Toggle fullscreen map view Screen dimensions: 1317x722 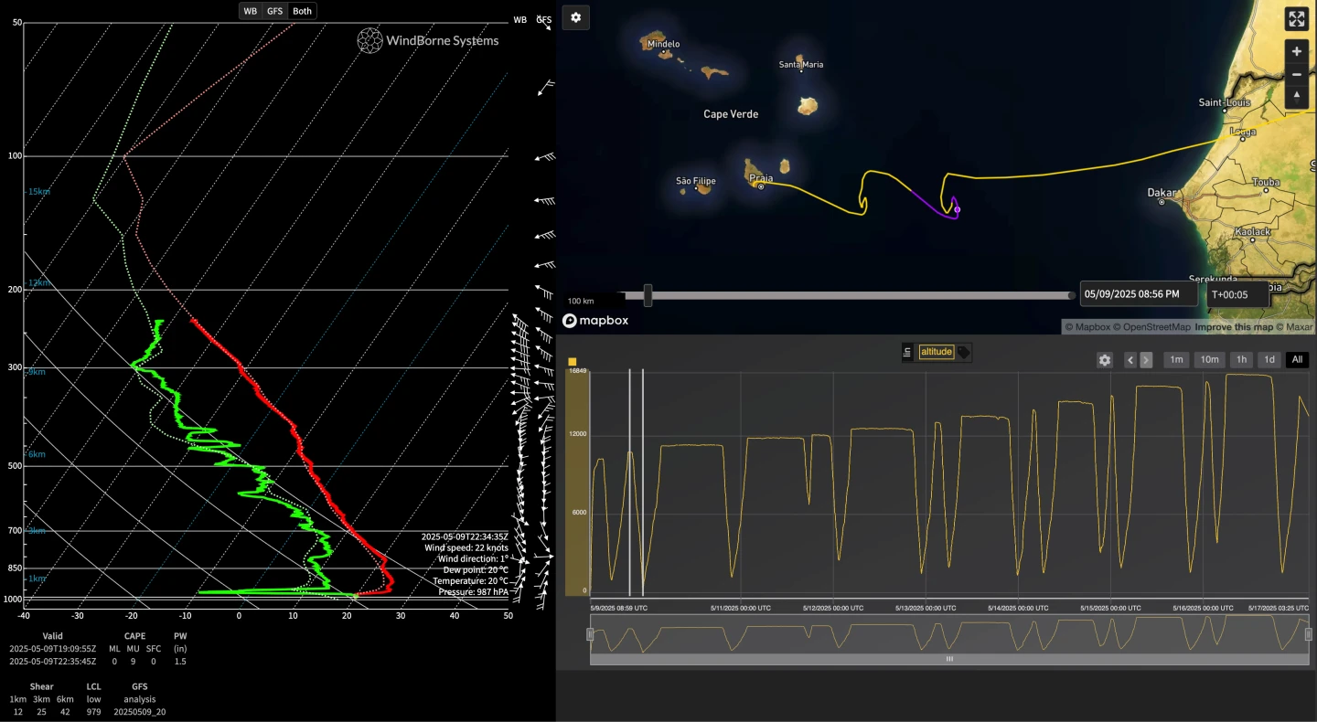pyautogui.click(x=1297, y=19)
